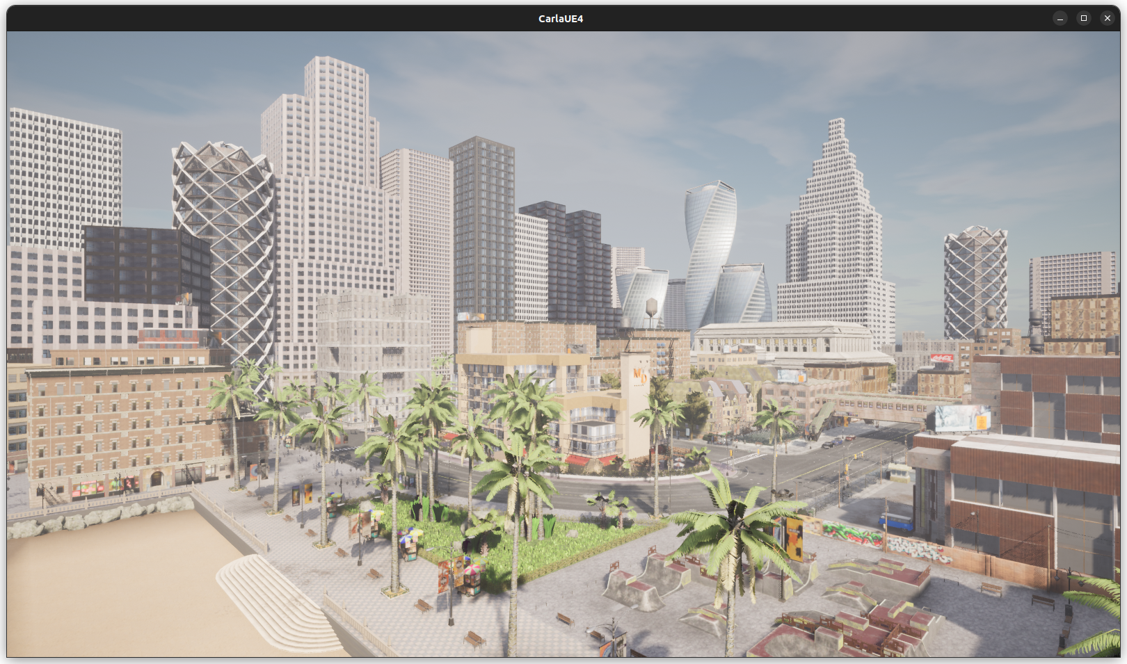Click the CarlaUE4 window title bar

point(561,18)
